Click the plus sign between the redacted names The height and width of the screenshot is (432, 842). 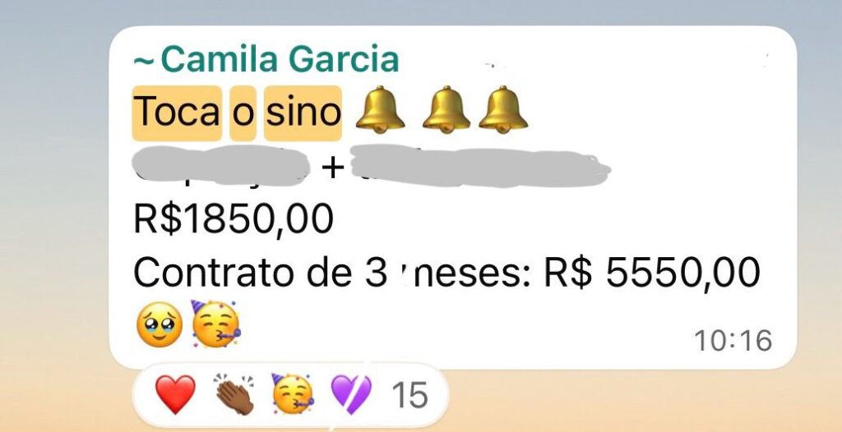coord(332,168)
